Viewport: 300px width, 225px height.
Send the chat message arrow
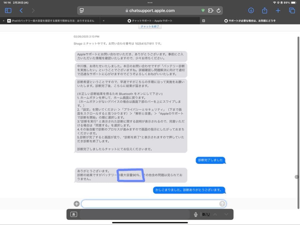point(222,204)
